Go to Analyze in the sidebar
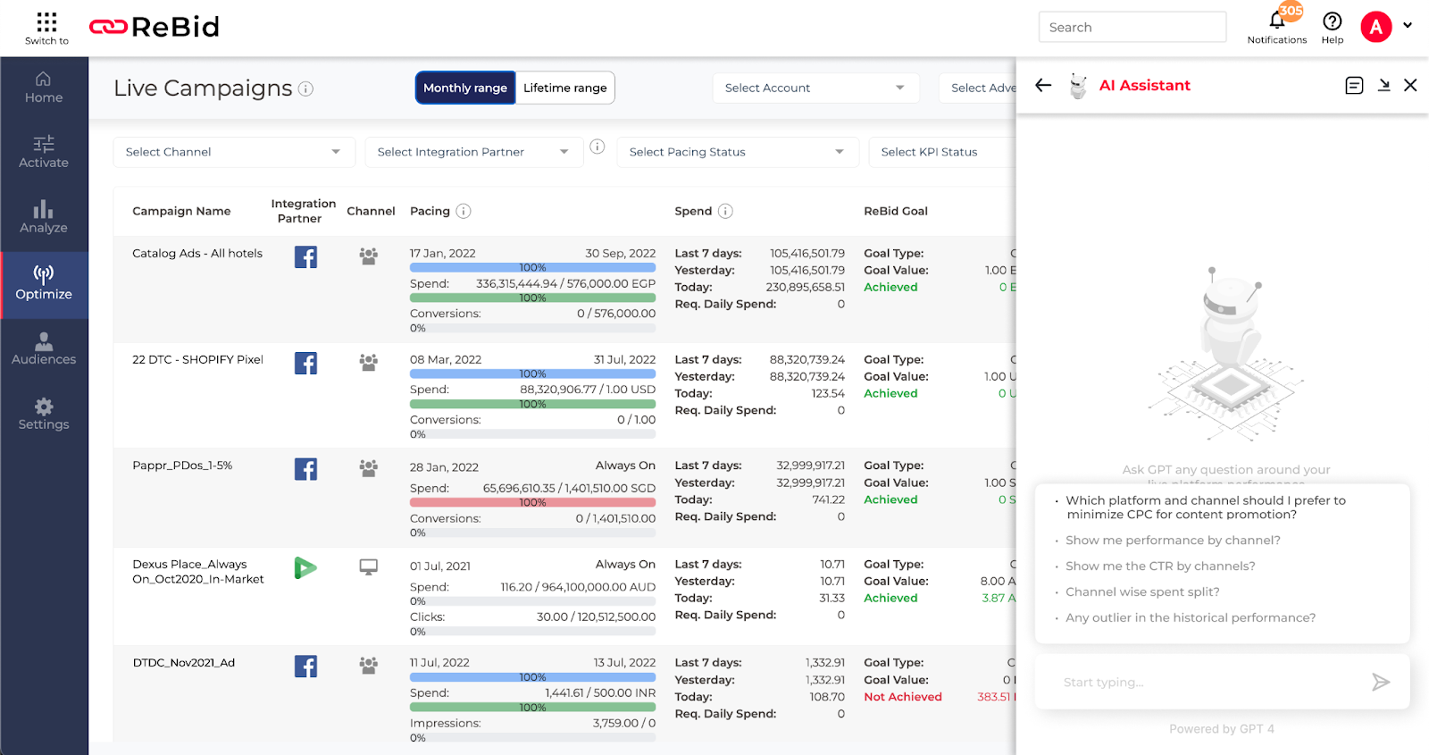Viewport: 1429px width, 755px height. pos(44,217)
